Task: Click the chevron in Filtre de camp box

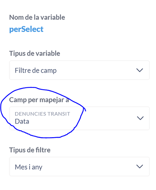Action: point(140,70)
